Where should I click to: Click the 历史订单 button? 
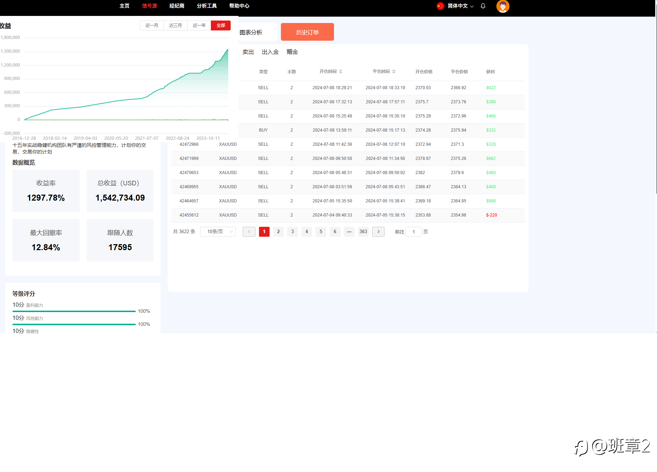pyautogui.click(x=307, y=32)
